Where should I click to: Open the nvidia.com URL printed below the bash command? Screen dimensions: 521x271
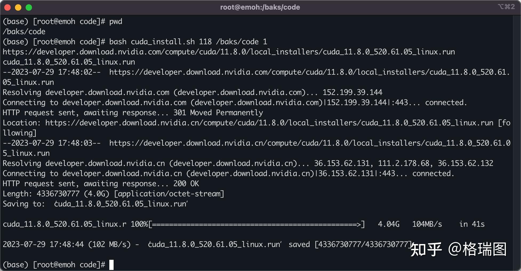point(229,52)
